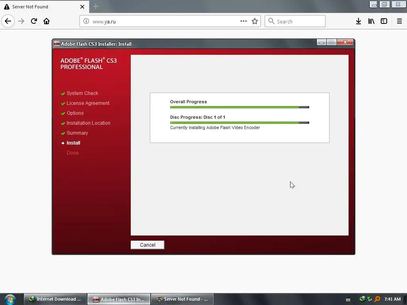Click the ADOBE FLASH CS3 PROFESSIONAL heading
Image resolution: width=407 pixels, height=305 pixels.
[x=89, y=64]
